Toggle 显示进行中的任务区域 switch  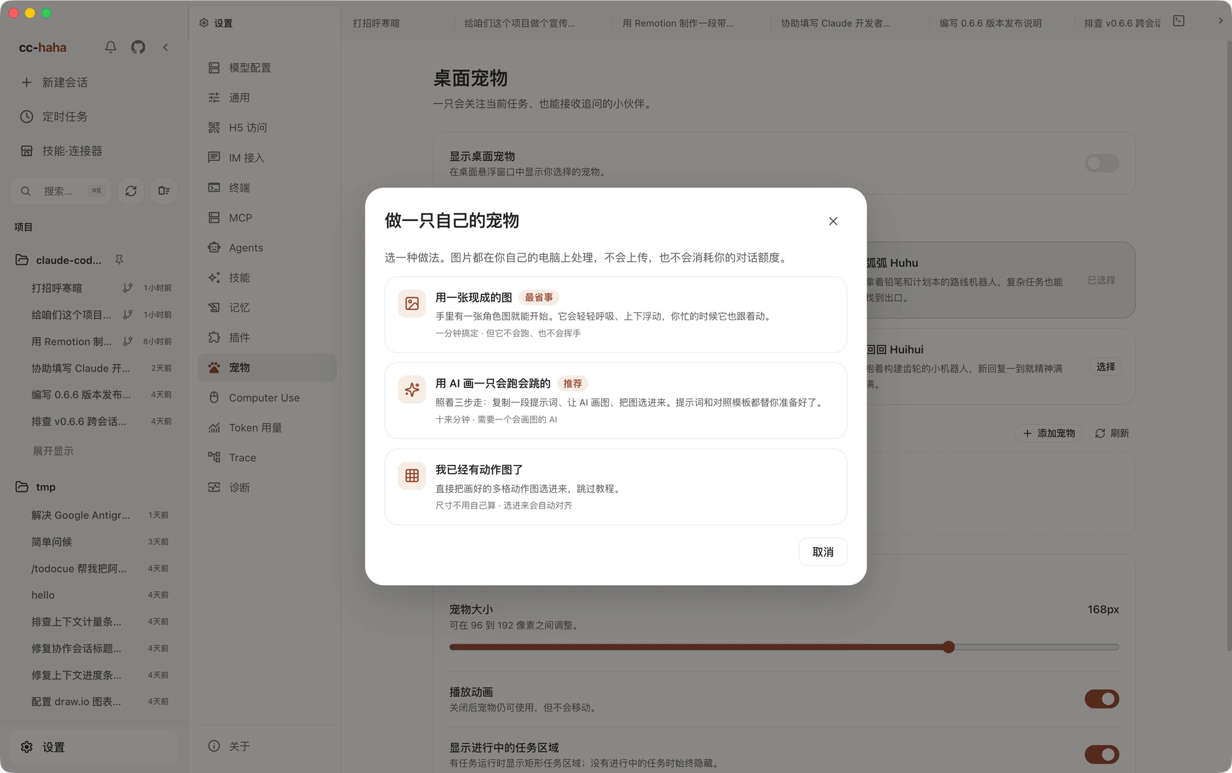[1102, 755]
